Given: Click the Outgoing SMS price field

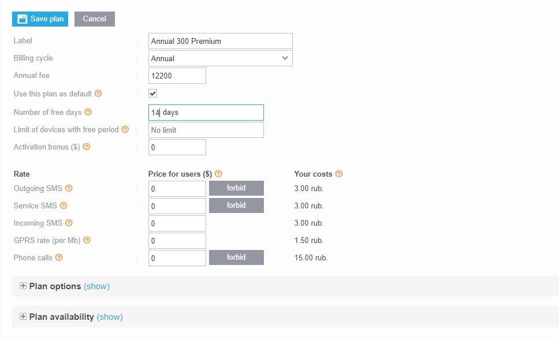Looking at the screenshot, I should [177, 189].
